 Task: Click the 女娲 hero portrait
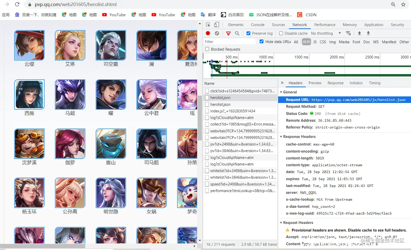click(x=152, y=193)
